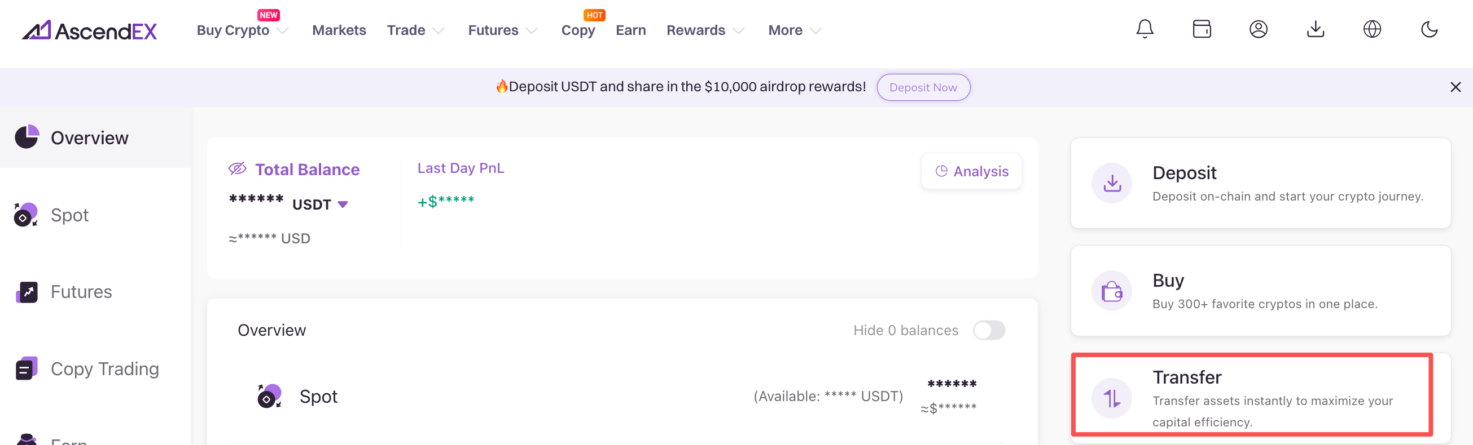Click the Deposit download icon
The height and width of the screenshot is (445, 1473).
coord(1112,183)
